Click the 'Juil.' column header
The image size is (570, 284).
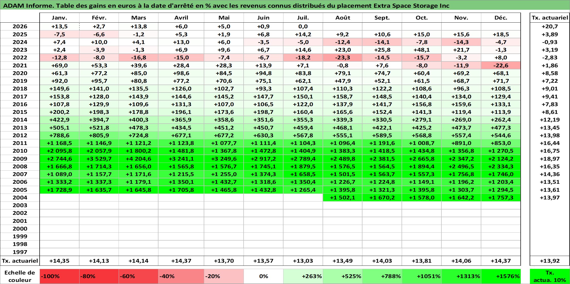(x=303, y=18)
